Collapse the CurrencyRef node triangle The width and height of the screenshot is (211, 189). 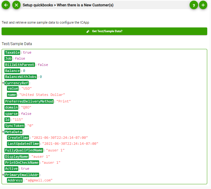point(3,83)
